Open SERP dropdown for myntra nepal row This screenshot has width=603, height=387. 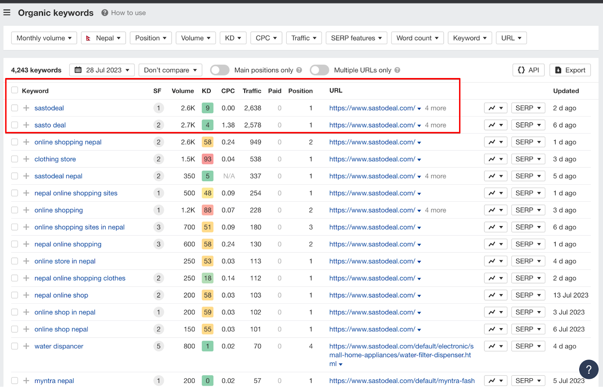tap(528, 381)
